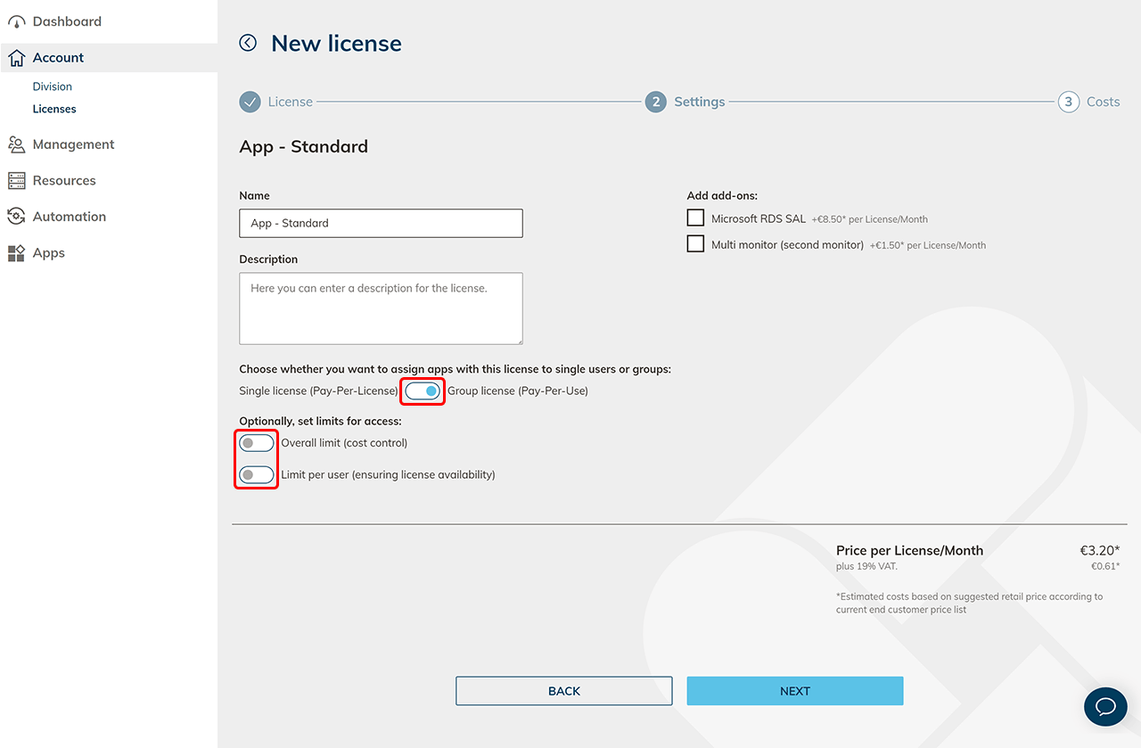This screenshot has height=748, width=1141.
Task: Select Licenses in the sidebar
Action: click(54, 109)
